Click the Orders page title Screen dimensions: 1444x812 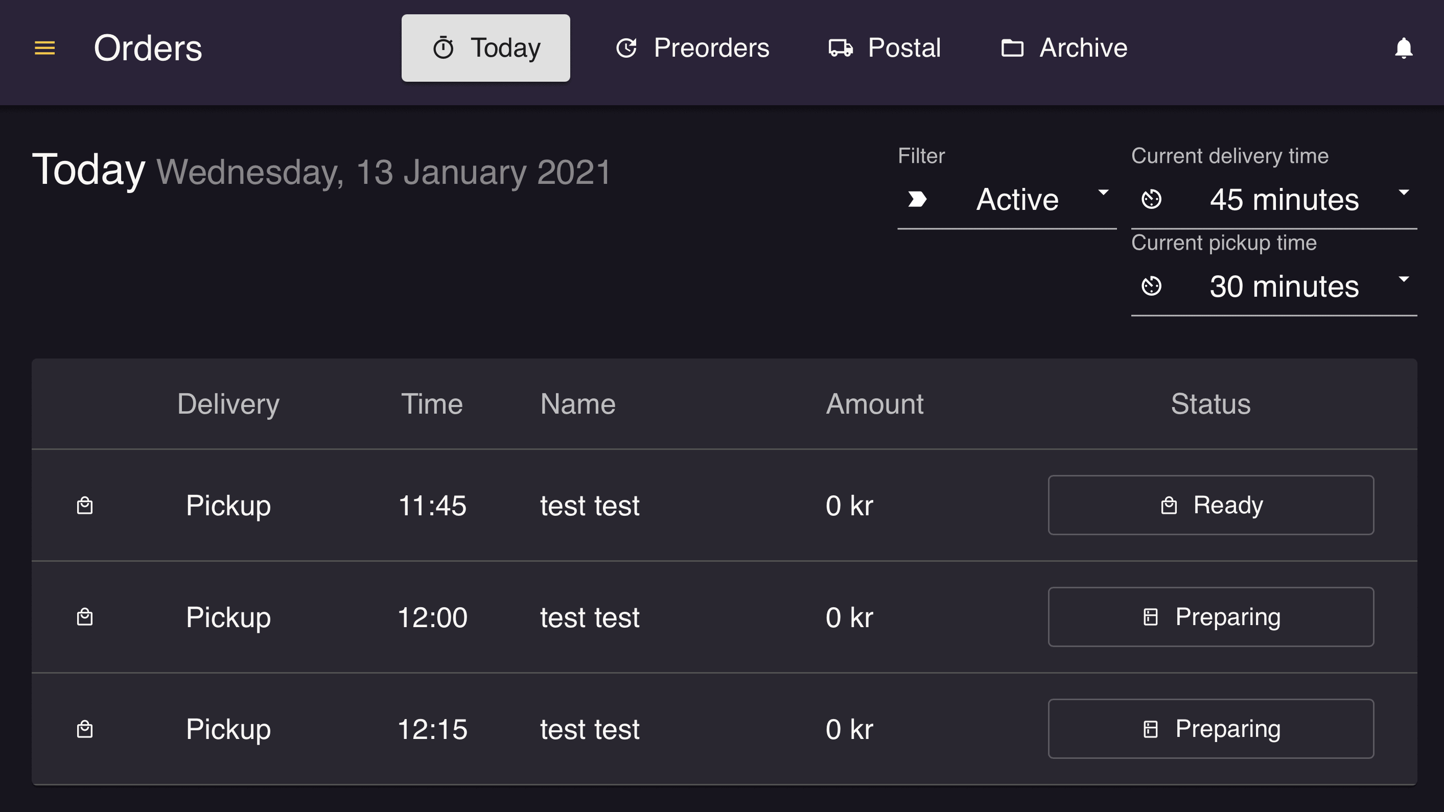click(148, 48)
